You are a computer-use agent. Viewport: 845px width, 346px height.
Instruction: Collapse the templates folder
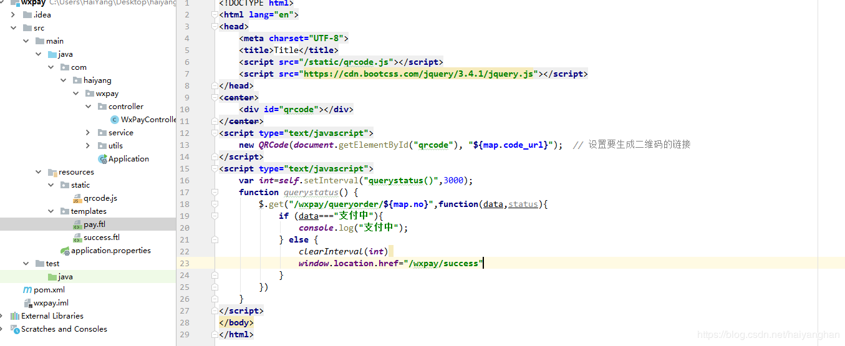(51, 211)
